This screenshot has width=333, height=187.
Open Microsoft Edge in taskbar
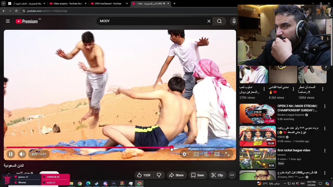(x=88, y=184)
